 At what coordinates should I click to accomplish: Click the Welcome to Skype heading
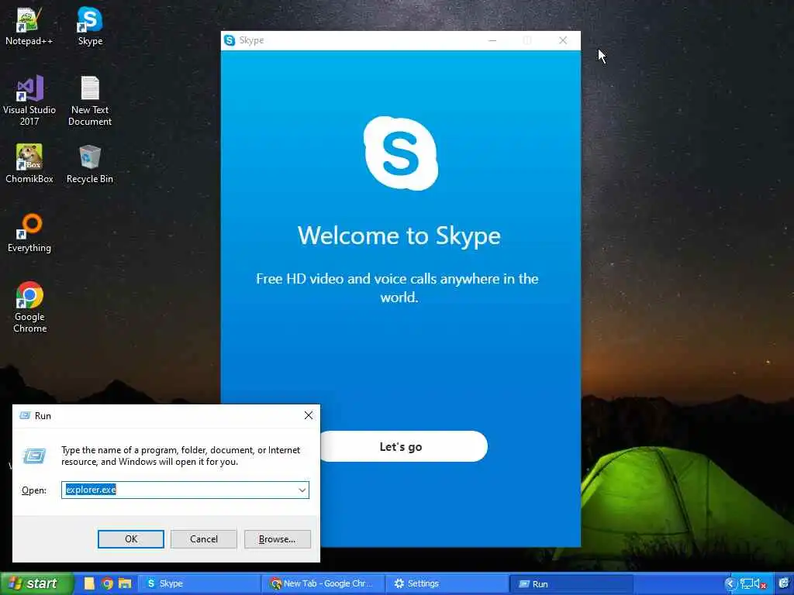tap(399, 236)
